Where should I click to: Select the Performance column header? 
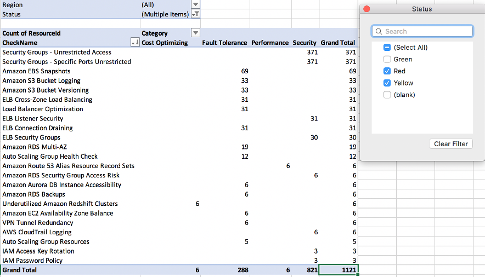pyautogui.click(x=270, y=43)
